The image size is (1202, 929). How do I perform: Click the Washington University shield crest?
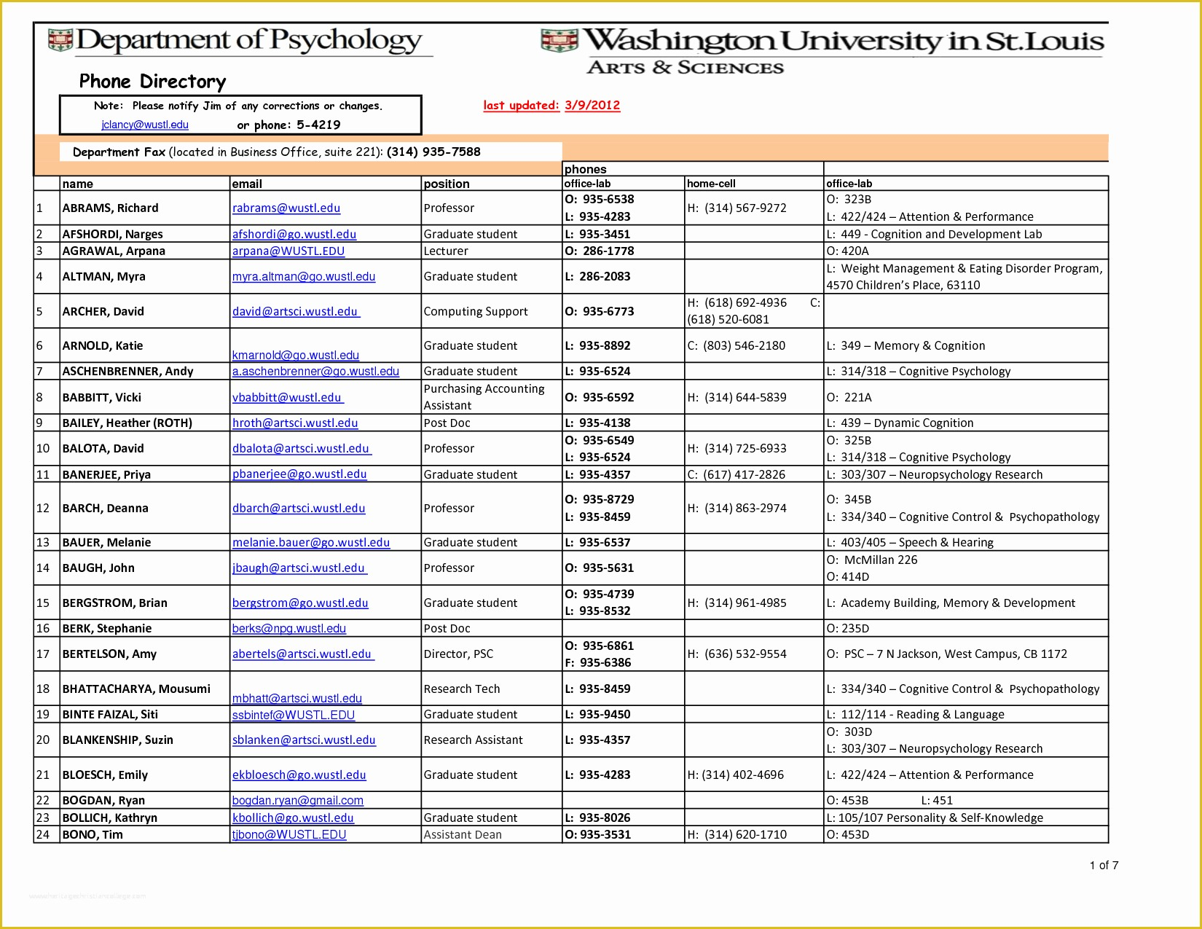[559, 40]
